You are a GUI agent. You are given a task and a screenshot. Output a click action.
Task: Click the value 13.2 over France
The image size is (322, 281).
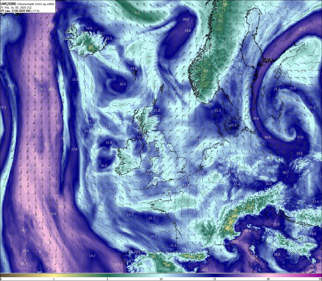(x=192, y=211)
